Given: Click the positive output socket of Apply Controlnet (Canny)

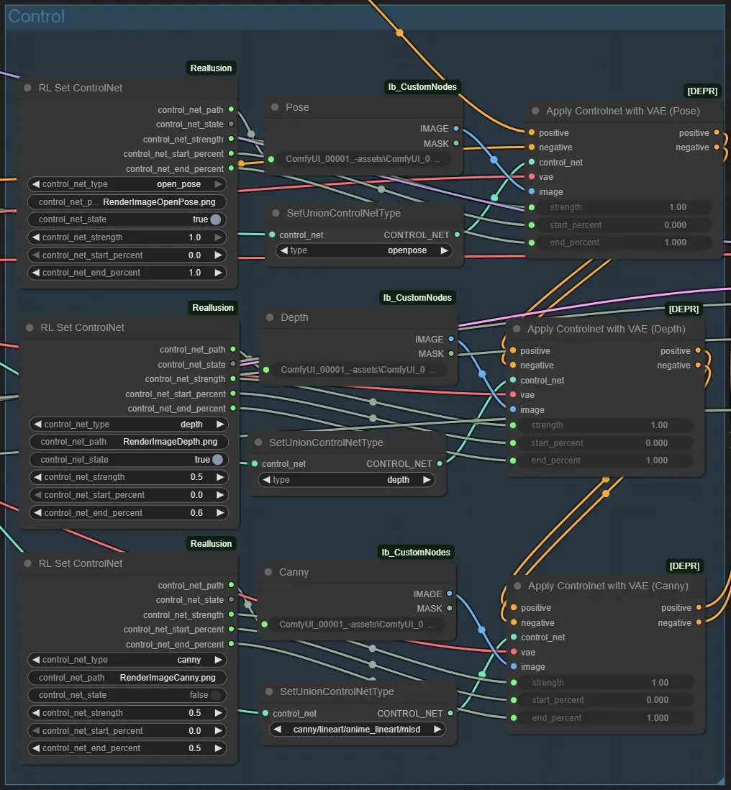Looking at the screenshot, I should pos(699,608).
